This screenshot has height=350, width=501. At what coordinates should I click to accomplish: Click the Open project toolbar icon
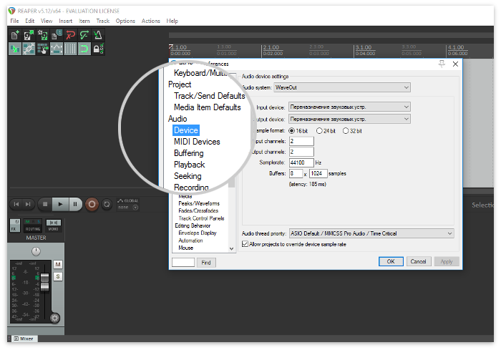[29, 35]
